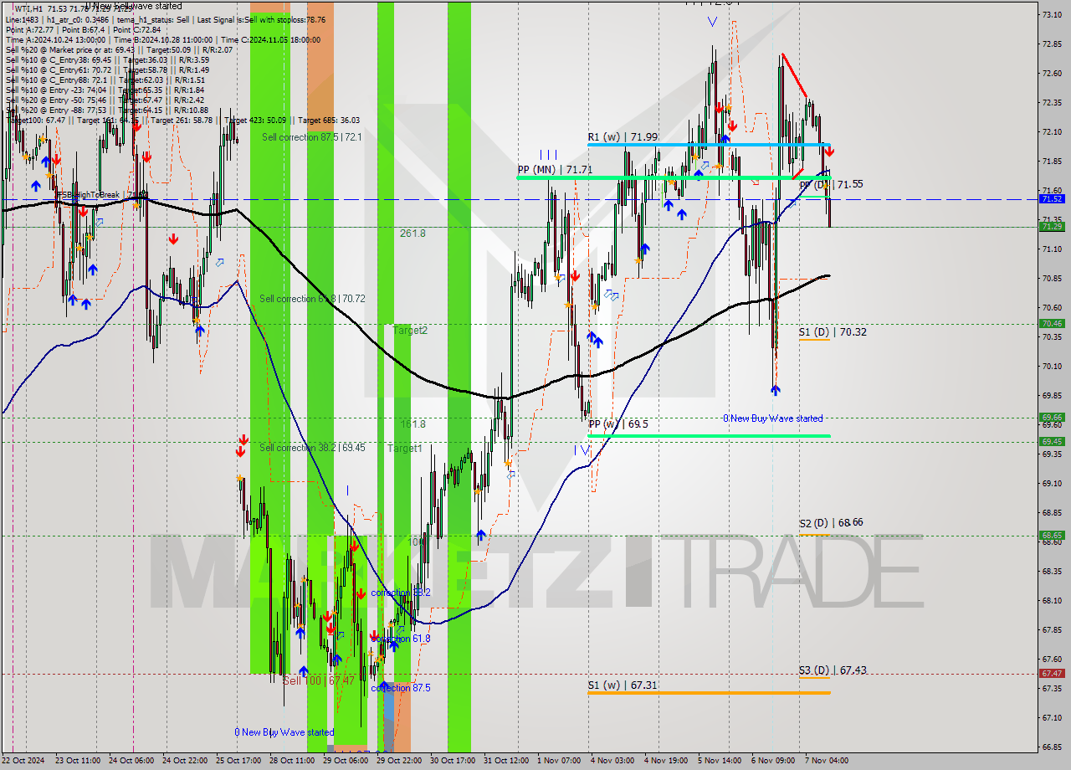This screenshot has width=1071, height=770.
Task: Click the red down arrow at the latest candle
Action: tap(828, 151)
